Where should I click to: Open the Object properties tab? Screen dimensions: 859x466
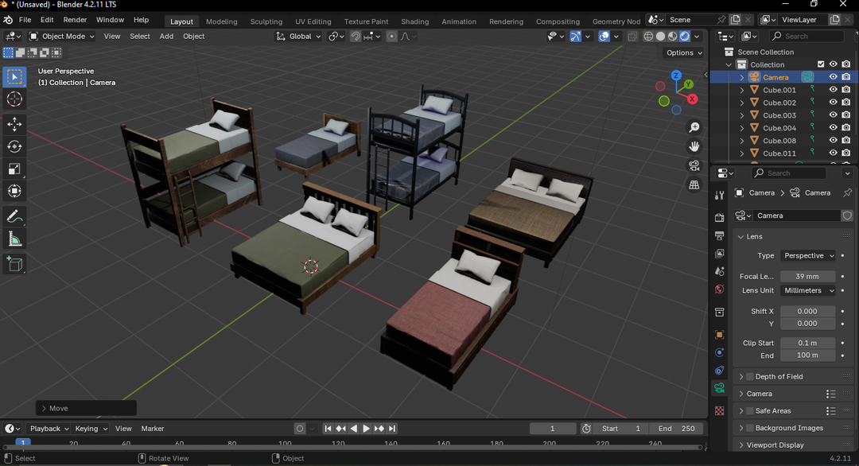point(719,335)
